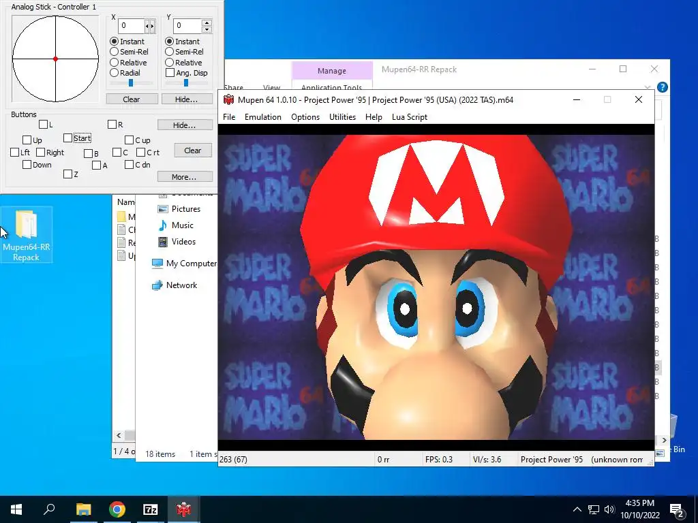698x523 pixels.
Task: Click the X axis sensitivity slider
Action: (x=131, y=82)
